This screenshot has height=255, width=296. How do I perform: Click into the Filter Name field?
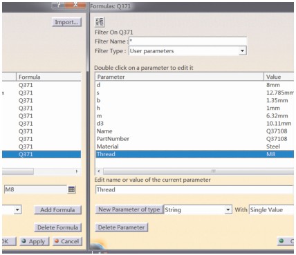tap(187, 41)
